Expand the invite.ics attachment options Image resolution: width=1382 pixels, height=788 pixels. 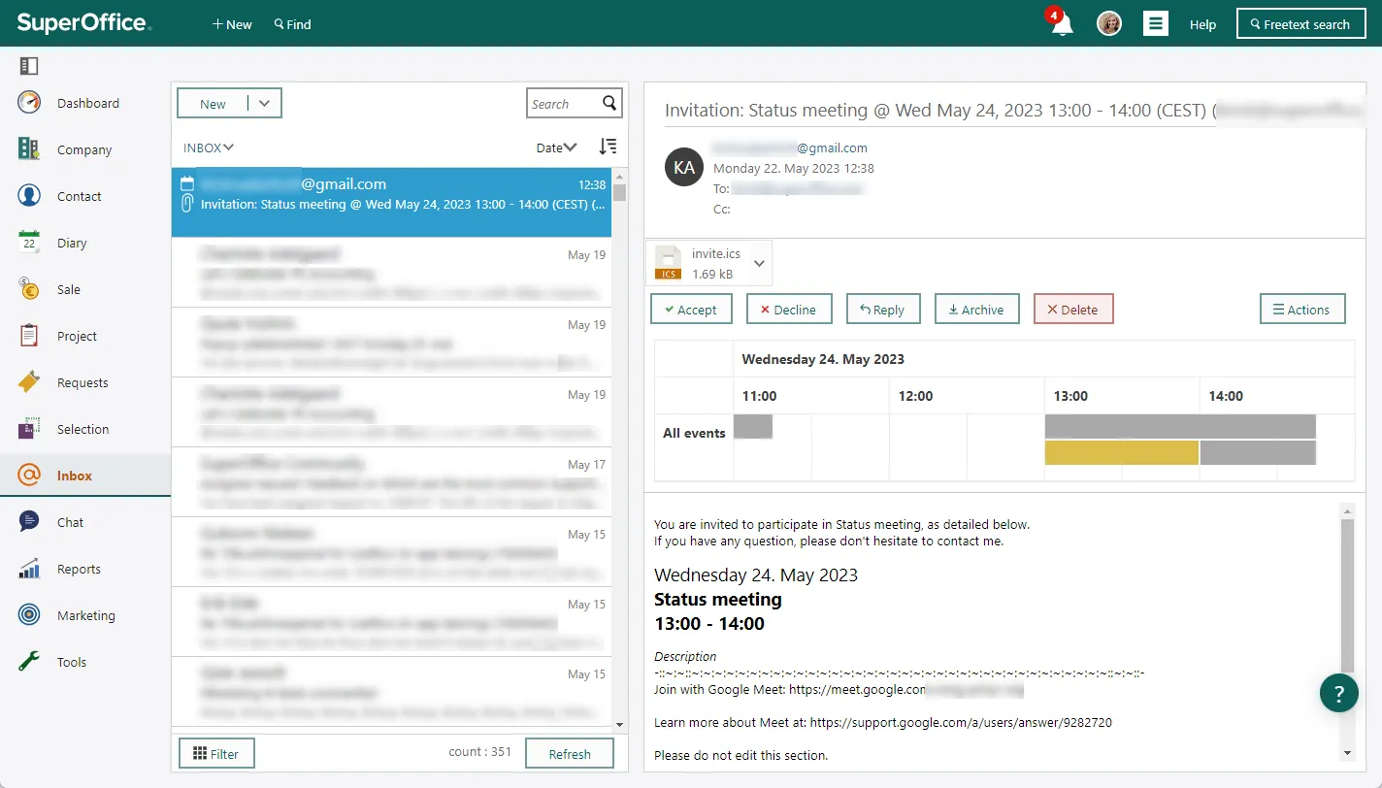coord(759,263)
